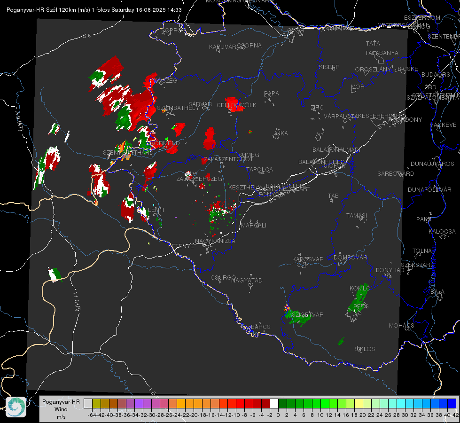The image size is (460, 423).
Task: Click the MOHACS town label
Action: tap(402, 326)
